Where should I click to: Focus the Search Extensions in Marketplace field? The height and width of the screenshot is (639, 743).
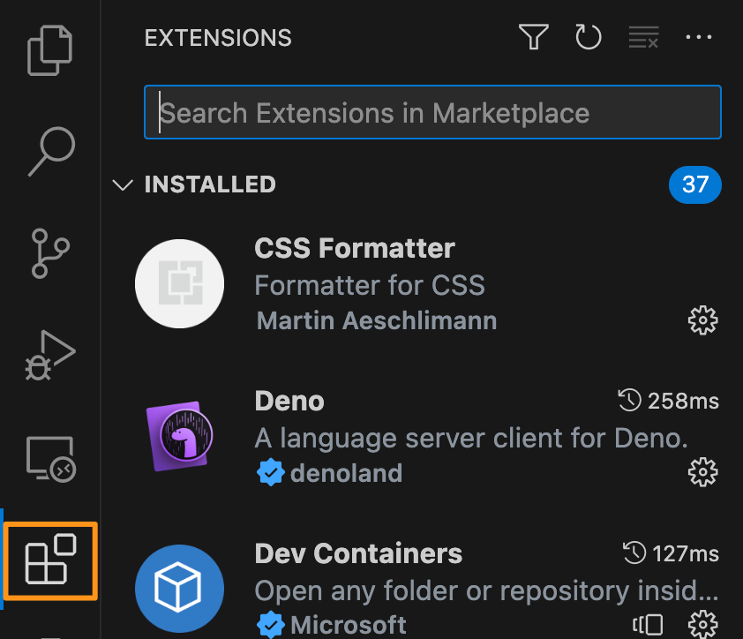tap(432, 113)
